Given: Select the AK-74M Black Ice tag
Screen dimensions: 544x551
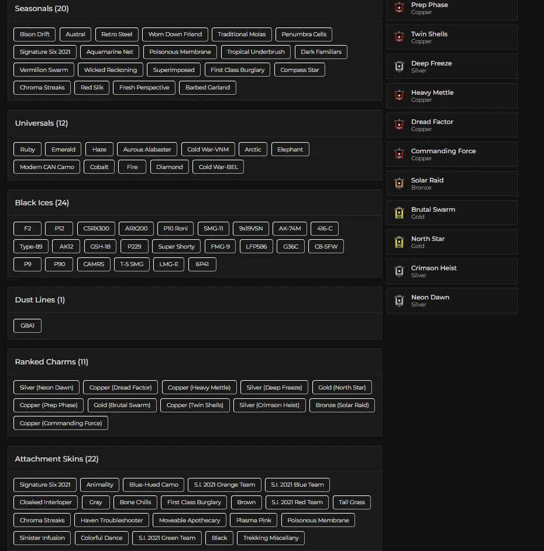Looking at the screenshot, I should 290,229.
